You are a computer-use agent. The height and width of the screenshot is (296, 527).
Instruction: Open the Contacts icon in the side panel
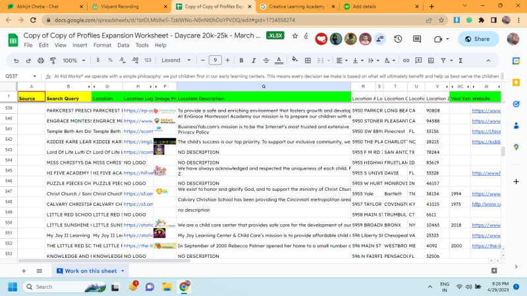[516, 126]
